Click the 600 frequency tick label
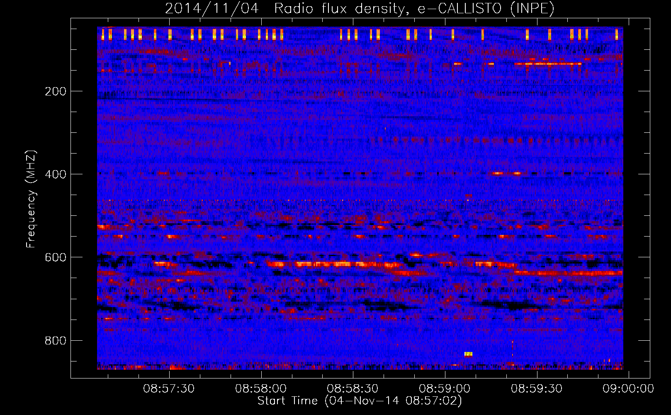Image resolution: width=671 pixels, height=415 pixels. (x=56, y=257)
